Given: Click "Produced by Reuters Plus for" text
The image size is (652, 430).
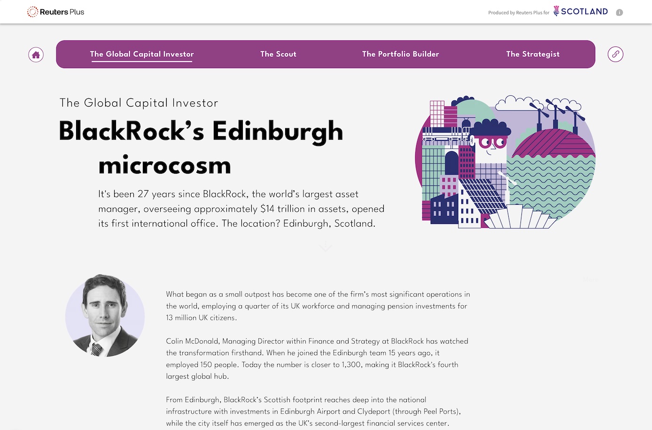Looking at the screenshot, I should click(519, 13).
